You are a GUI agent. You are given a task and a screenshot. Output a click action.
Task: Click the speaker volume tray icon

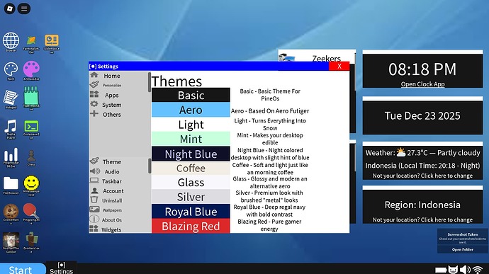[465, 270]
